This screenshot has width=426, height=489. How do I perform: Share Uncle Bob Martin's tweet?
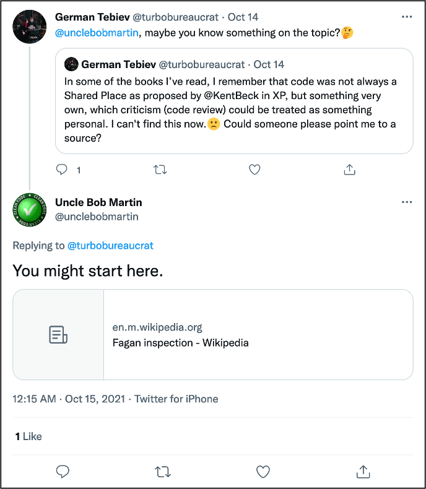tap(363, 472)
